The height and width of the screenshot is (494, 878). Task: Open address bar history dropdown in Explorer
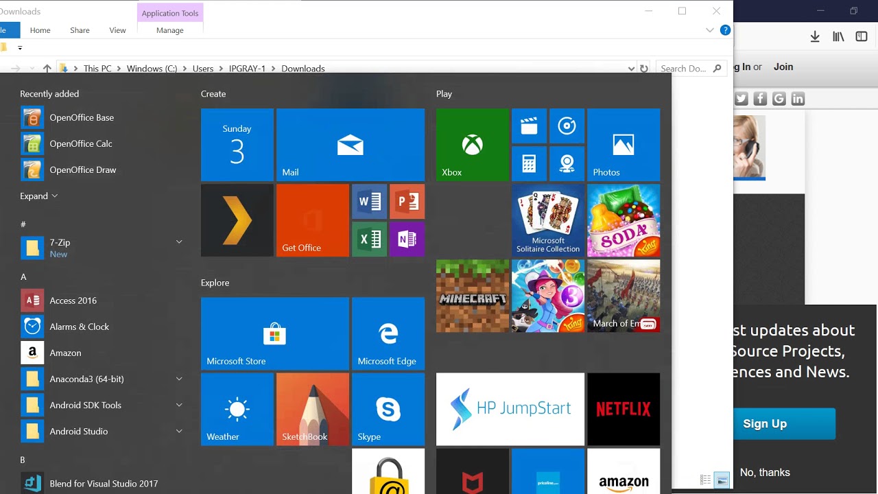coord(631,69)
